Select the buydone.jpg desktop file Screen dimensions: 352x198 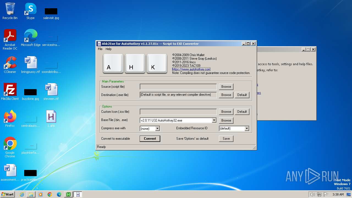click(x=31, y=94)
